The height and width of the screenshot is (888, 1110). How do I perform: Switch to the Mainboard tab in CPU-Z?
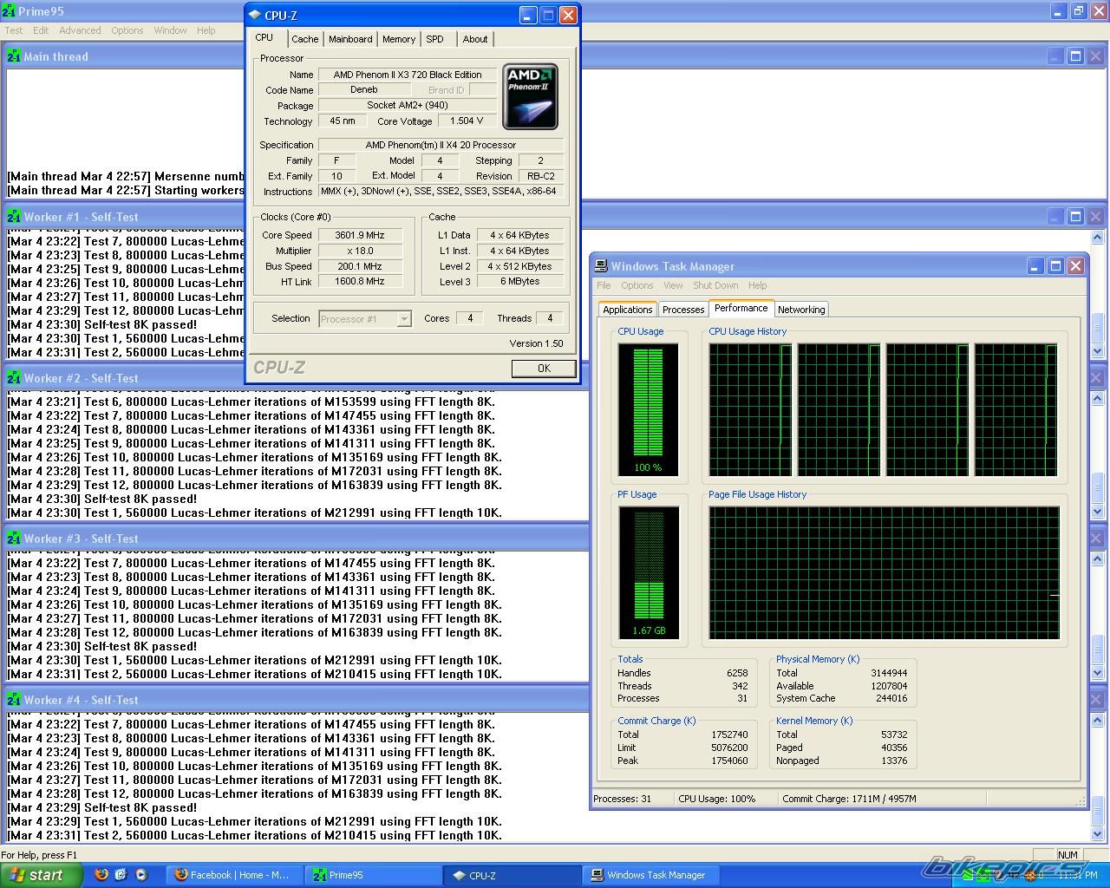pyautogui.click(x=350, y=39)
